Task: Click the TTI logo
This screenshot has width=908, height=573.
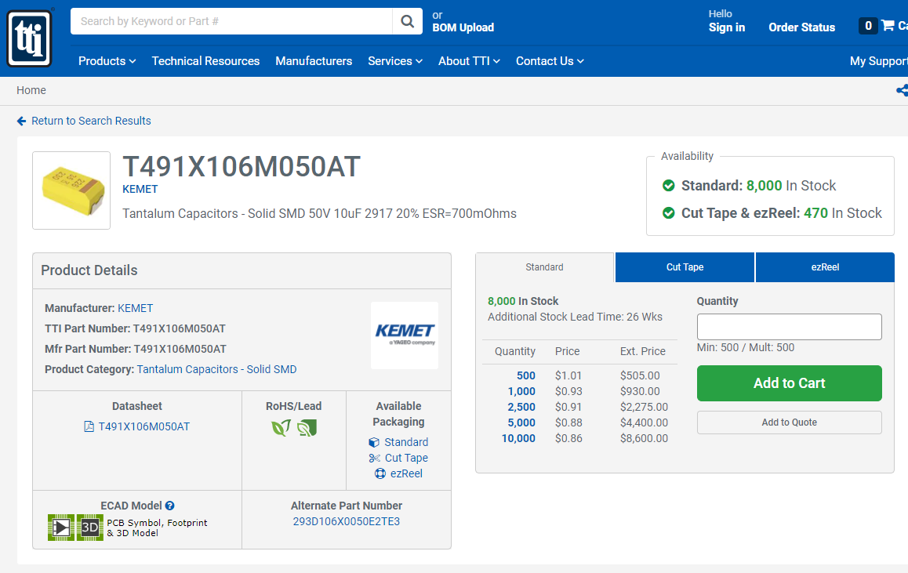Action: coord(30,38)
